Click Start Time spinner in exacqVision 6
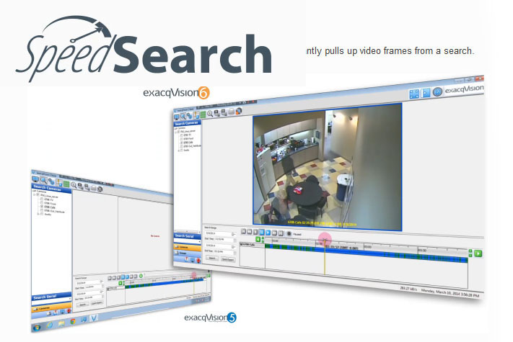 tap(235, 240)
